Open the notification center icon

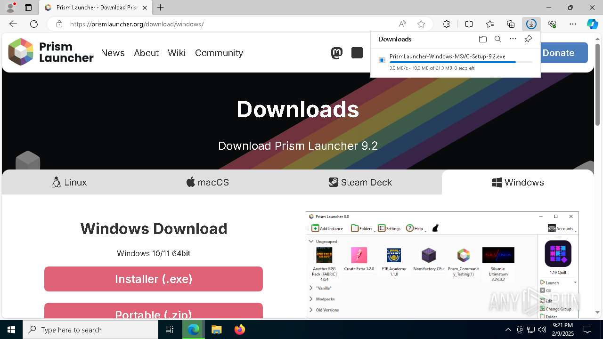pos(587,330)
